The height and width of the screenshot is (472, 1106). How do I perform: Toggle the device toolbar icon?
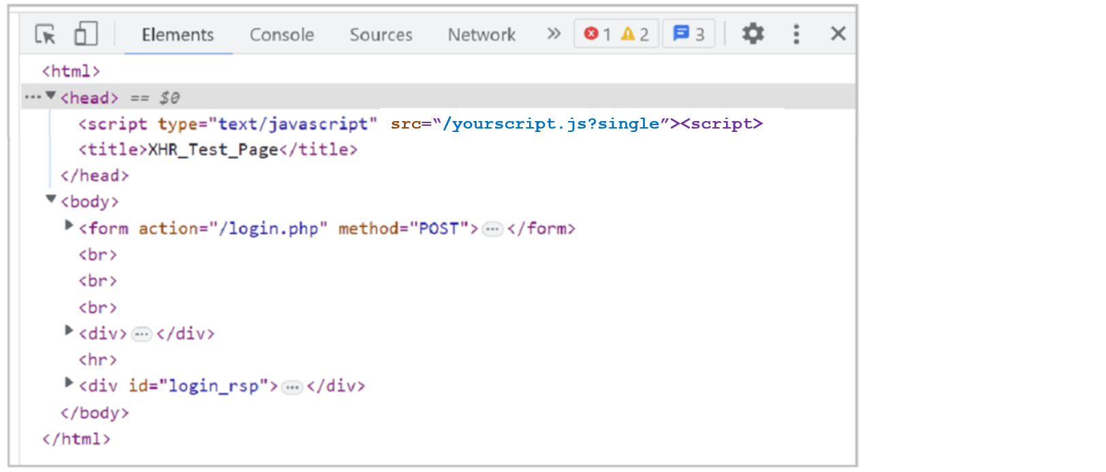pyautogui.click(x=86, y=34)
